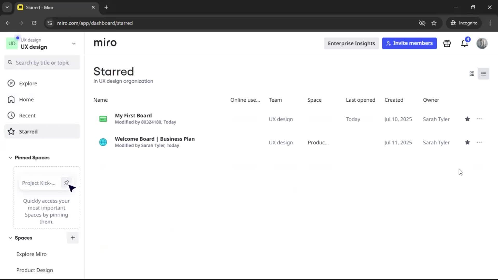Click the pin icon on Project Kick-off
Screen dimensions: 498x280
(66, 183)
